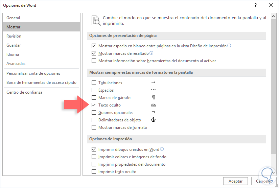
Task: Enable Imprimir texto oculto checkbox
Action: click(x=94, y=172)
